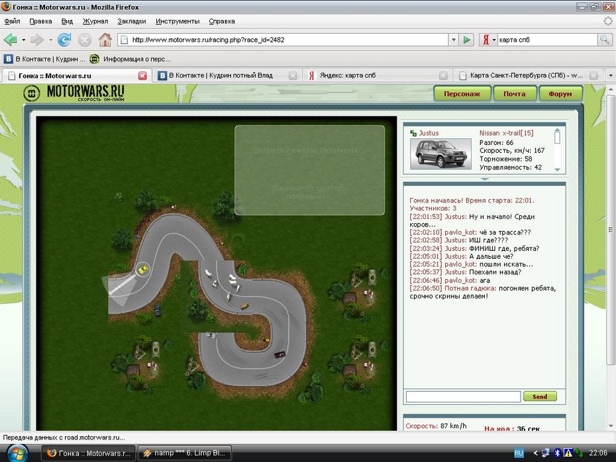The width and height of the screenshot is (616, 462).
Task: Close the 'Карта Санкт-Петербурга' tab
Action: click(593, 75)
